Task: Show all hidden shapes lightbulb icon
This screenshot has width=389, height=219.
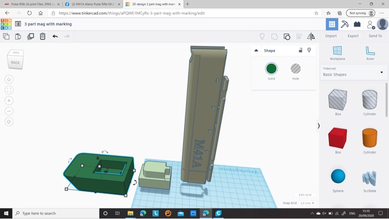Action: click(262, 37)
